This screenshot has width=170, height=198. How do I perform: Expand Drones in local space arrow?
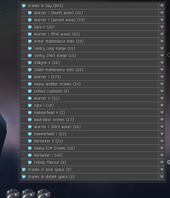(x=162, y=169)
